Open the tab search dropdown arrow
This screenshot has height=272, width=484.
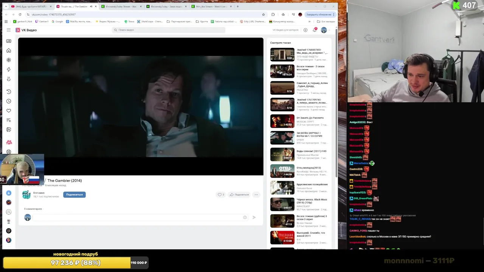point(6,6)
